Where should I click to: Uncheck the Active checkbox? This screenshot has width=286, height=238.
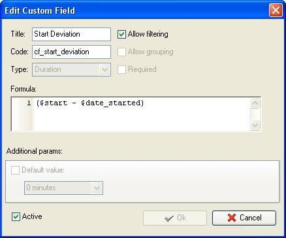16,216
